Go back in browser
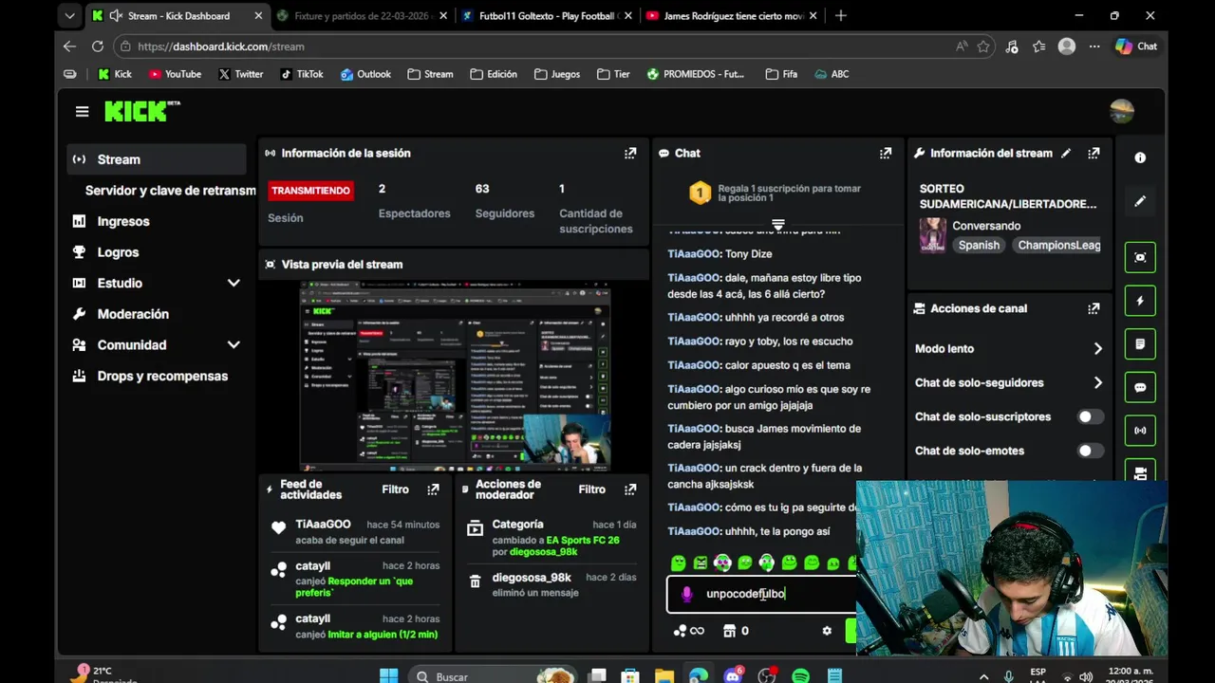 [69, 46]
